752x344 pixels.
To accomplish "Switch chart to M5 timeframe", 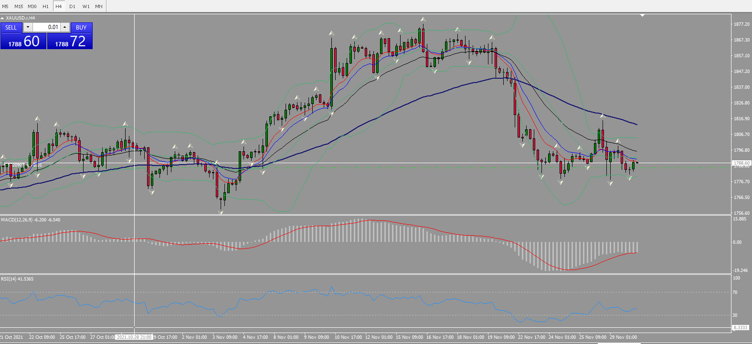I will 5,6.
